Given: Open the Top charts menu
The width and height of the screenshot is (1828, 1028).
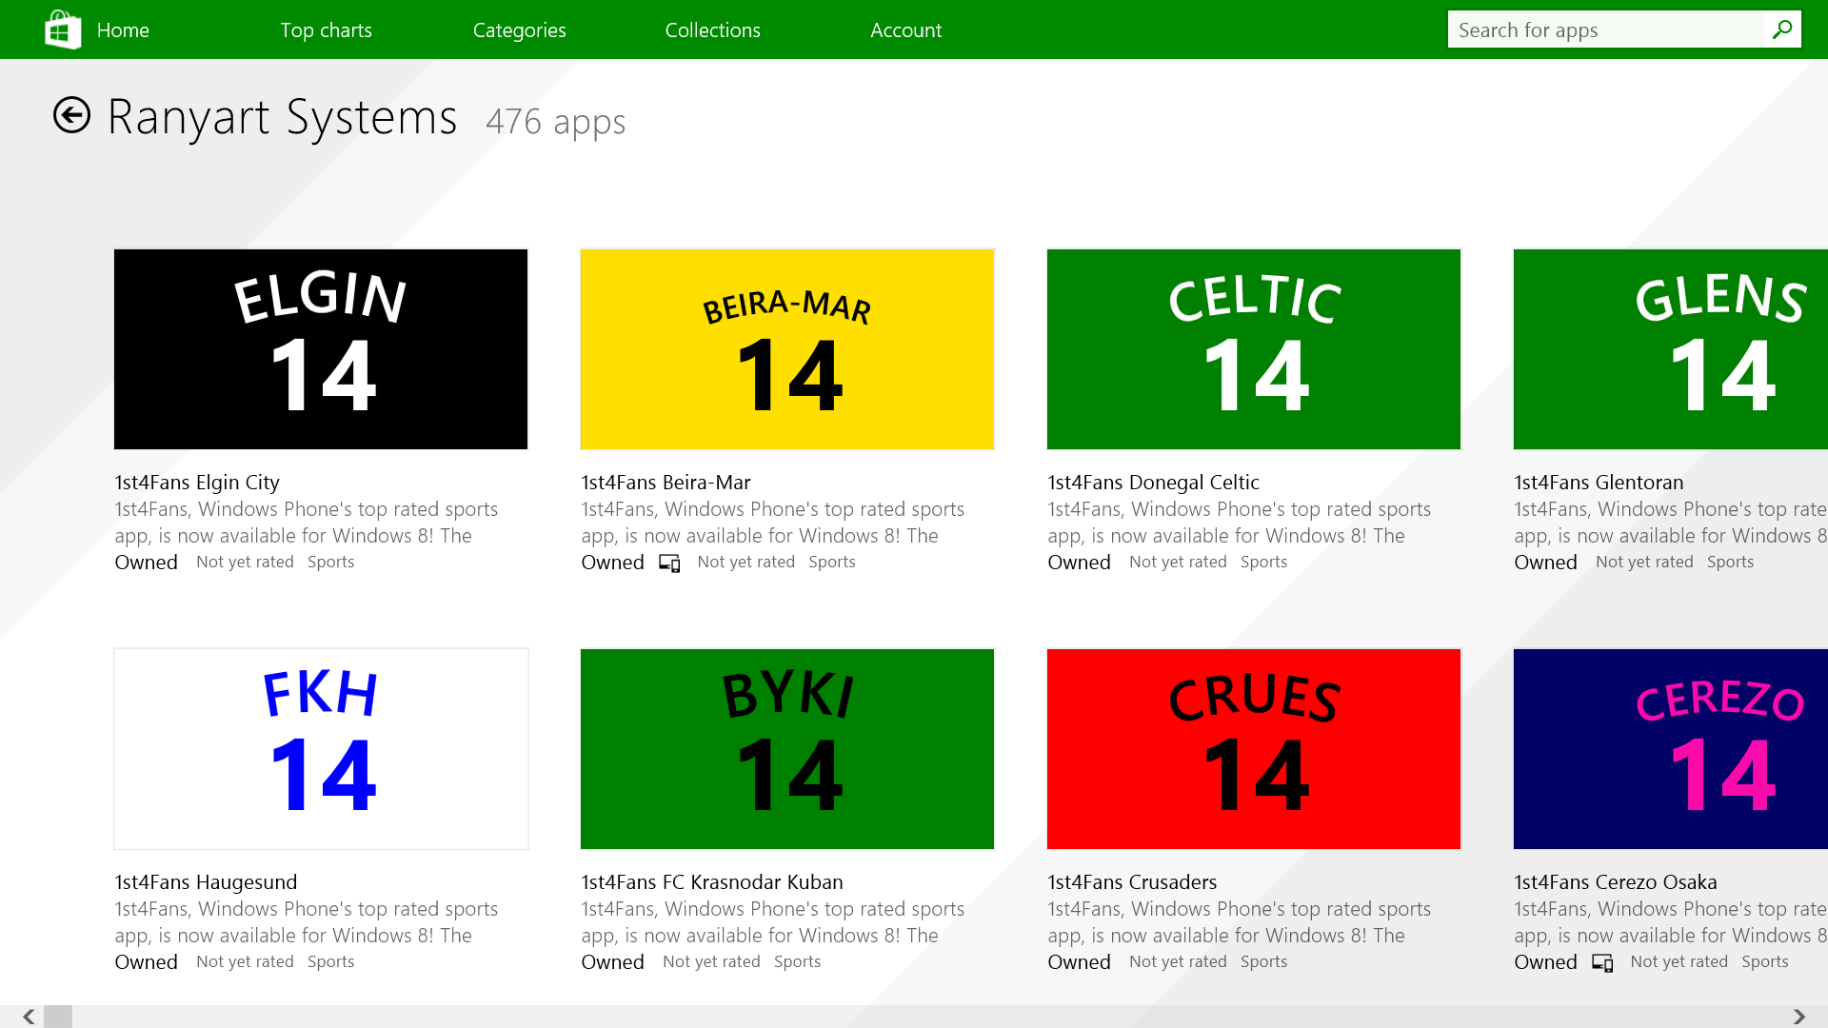Looking at the screenshot, I should [326, 30].
